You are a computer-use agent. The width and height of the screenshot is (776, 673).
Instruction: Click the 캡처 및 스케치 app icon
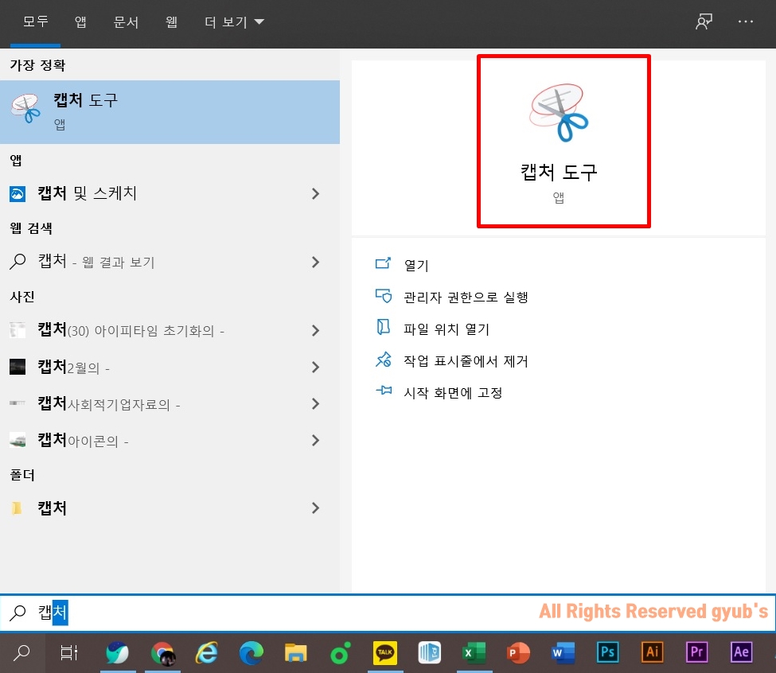pyautogui.click(x=18, y=194)
